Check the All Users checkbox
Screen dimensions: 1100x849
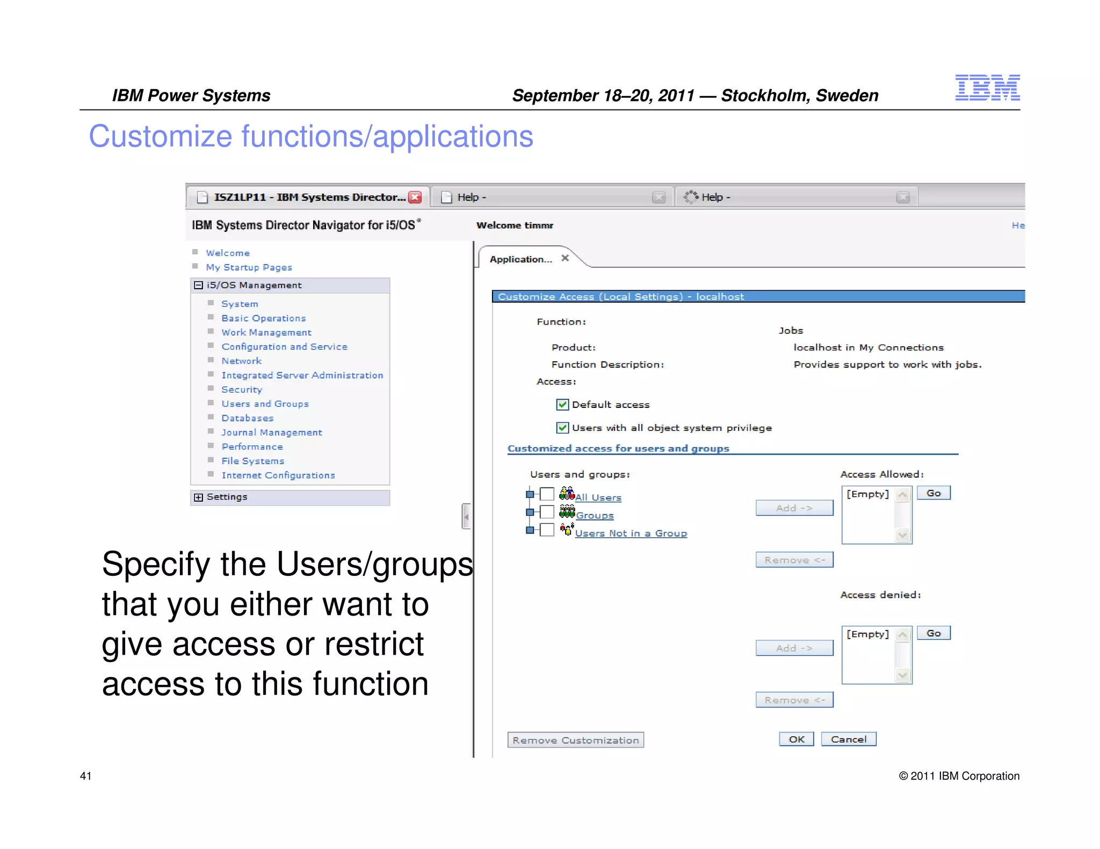point(547,494)
